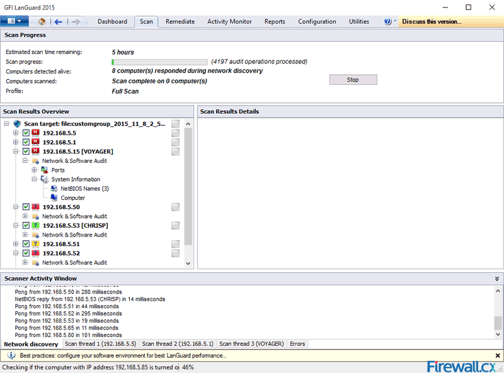Stop the running scan
This screenshot has width=504, height=373.
coord(353,80)
